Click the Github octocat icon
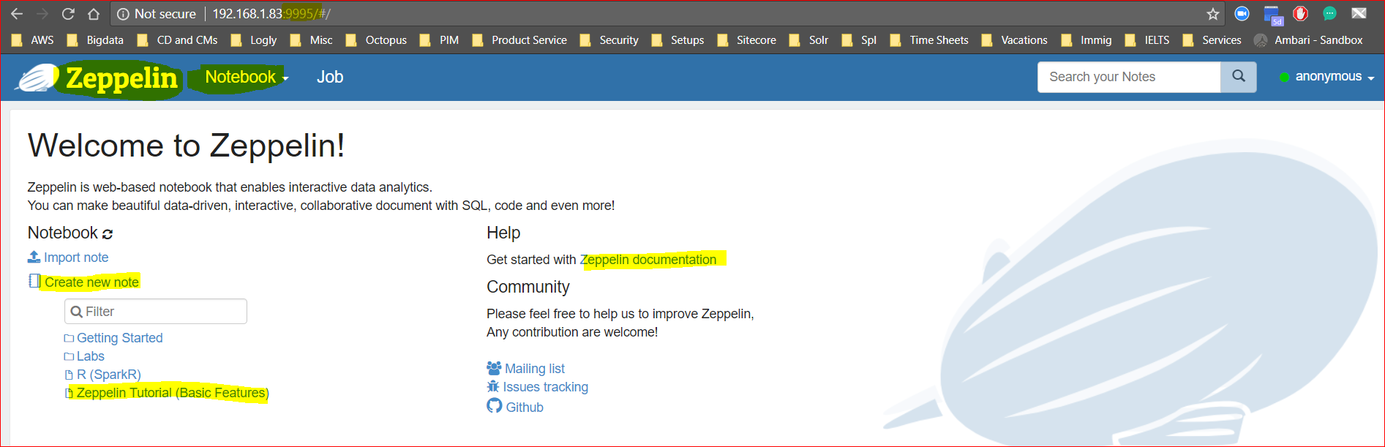Image resolution: width=1385 pixels, height=447 pixels. click(495, 406)
